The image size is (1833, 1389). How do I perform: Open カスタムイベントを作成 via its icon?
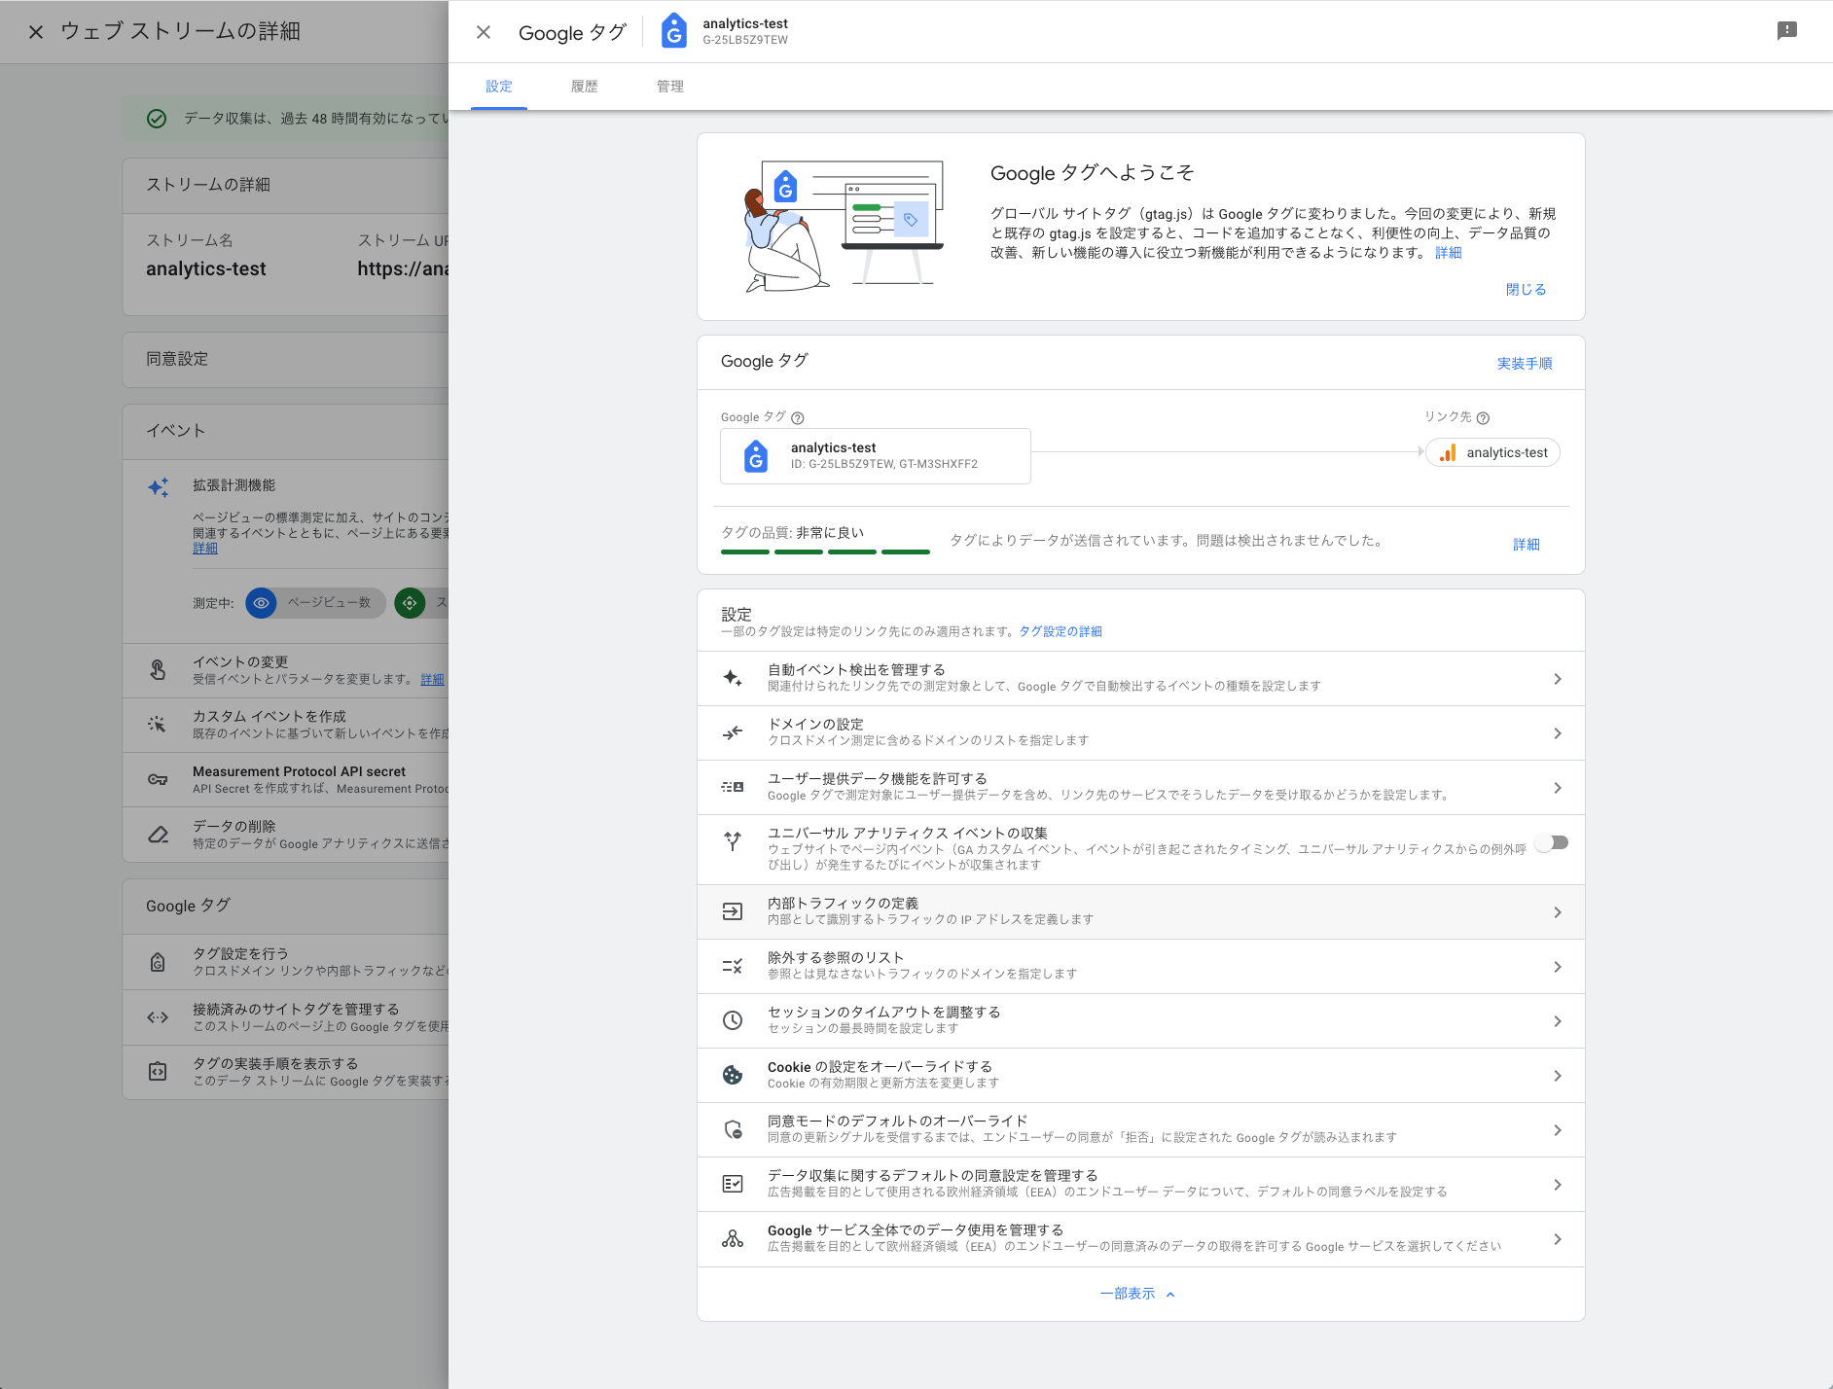pos(157,724)
